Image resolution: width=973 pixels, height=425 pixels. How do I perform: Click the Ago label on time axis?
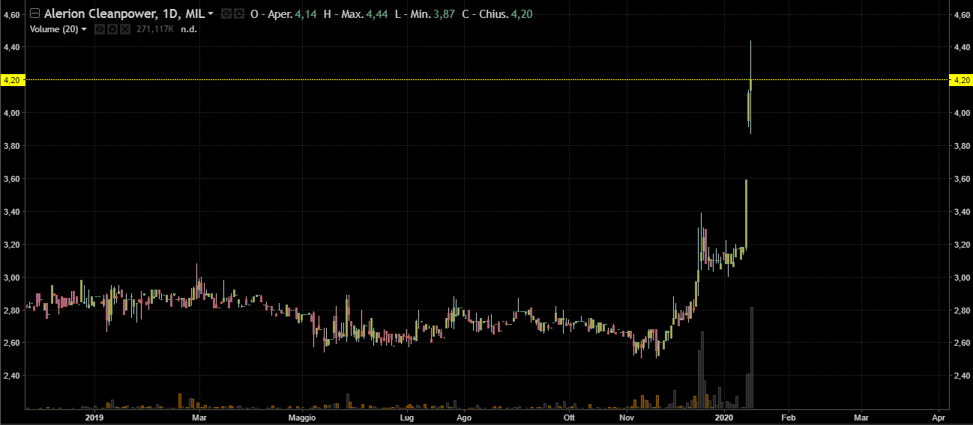tap(464, 418)
